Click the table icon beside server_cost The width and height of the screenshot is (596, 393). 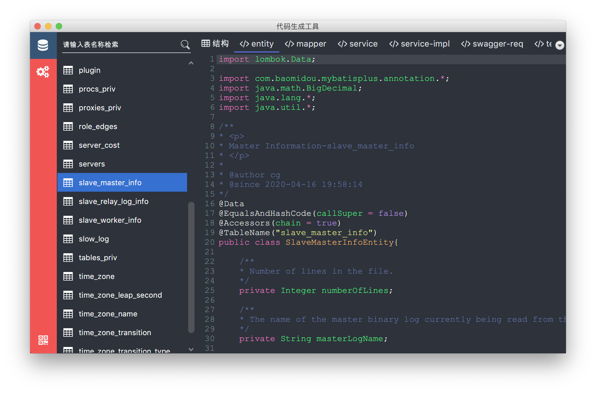(x=68, y=145)
